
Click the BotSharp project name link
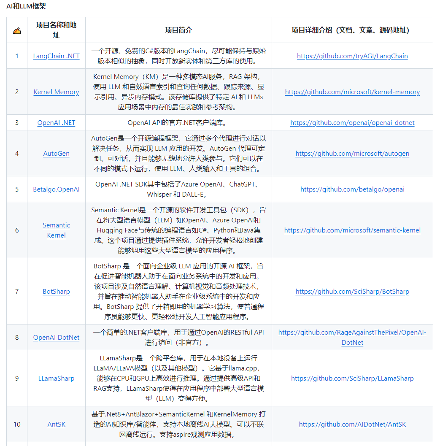pyautogui.click(x=56, y=292)
